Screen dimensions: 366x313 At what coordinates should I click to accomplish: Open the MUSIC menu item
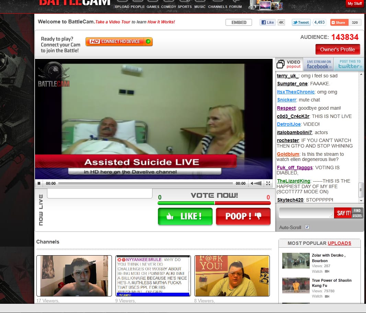200,7
